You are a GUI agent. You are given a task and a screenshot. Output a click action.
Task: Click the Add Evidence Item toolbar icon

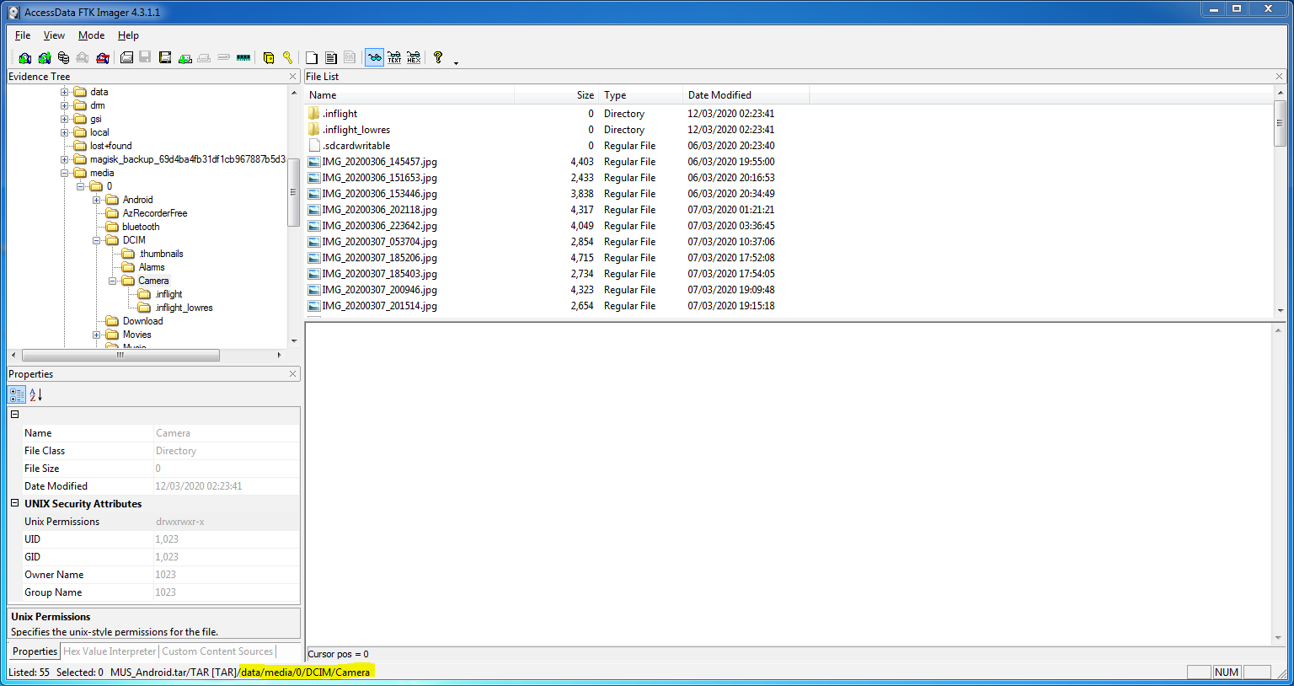[x=24, y=58]
